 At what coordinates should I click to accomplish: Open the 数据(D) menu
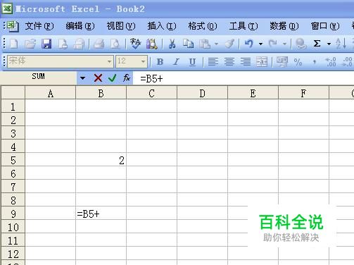point(284,26)
